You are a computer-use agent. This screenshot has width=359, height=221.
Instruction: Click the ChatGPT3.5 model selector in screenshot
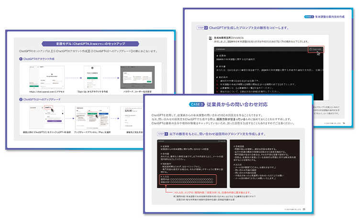click(48, 108)
